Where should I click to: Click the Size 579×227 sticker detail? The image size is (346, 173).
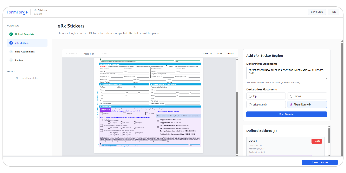pos(255,146)
